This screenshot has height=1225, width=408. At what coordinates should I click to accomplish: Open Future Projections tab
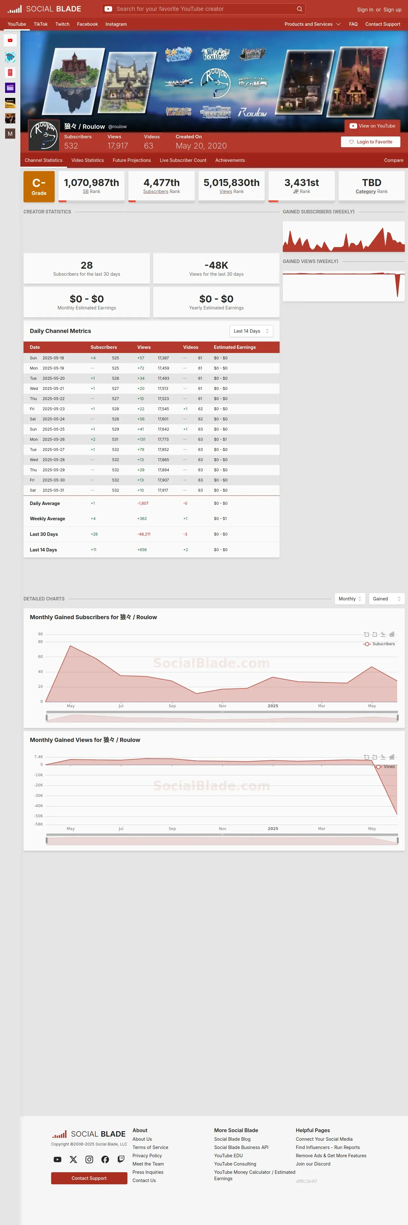(132, 160)
